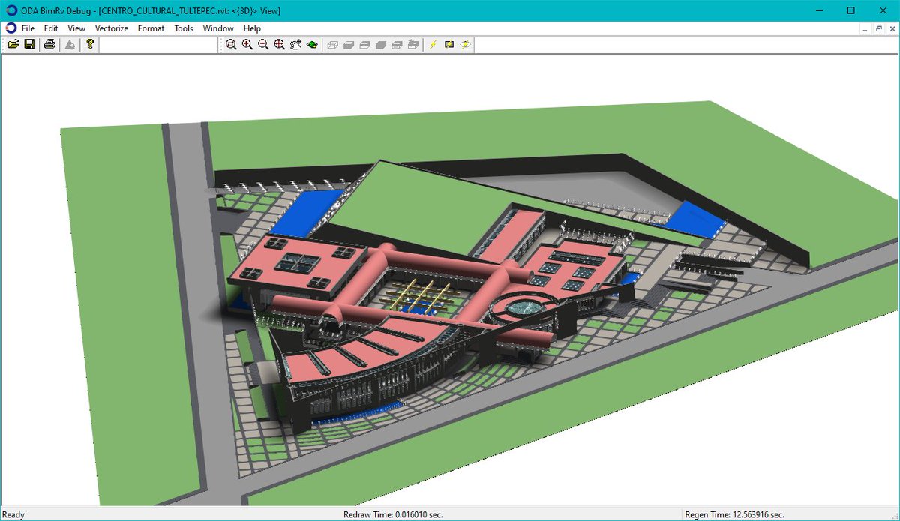Click the Save toolbar button
900x521 pixels.
[30, 44]
